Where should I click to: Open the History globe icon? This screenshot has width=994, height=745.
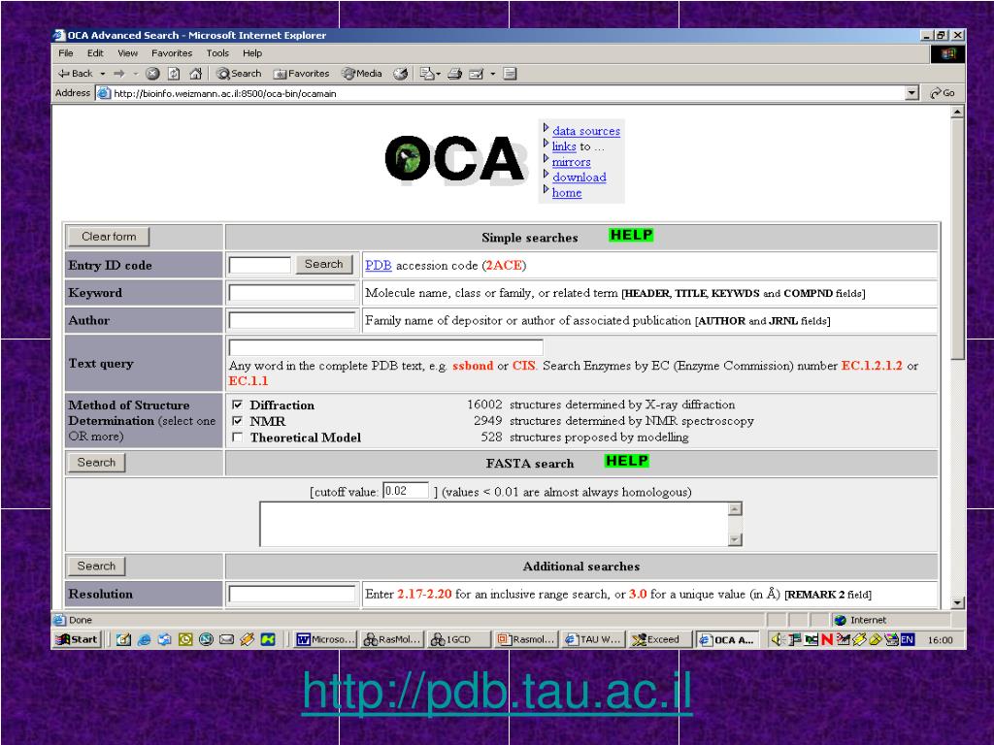point(400,74)
